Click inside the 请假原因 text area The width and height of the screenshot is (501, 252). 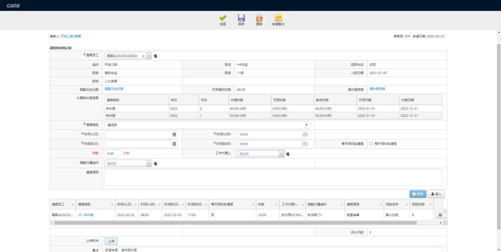click(273, 177)
